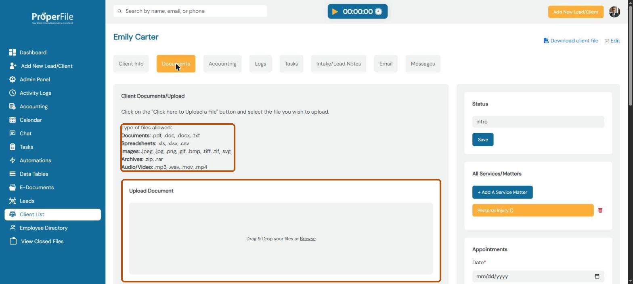Image resolution: width=633 pixels, height=284 pixels.
Task: Delete the Personal Injury matter trash icon
Action: point(600,210)
